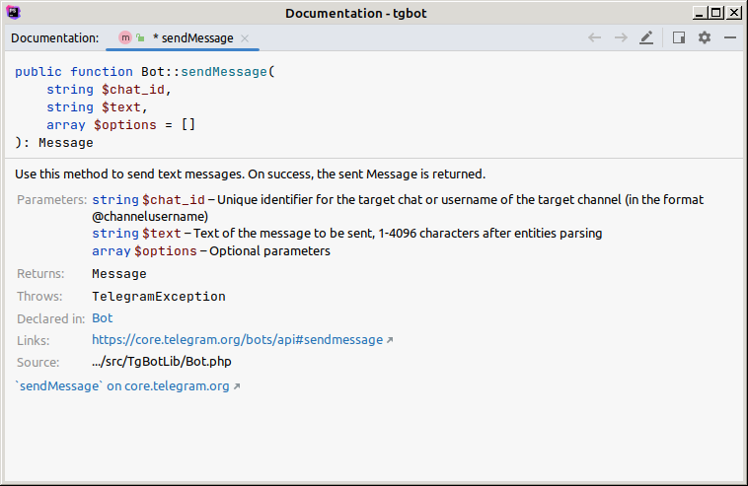
Task: Click the Source path .../src/TgBotLib/Bot.php
Action: point(162,362)
